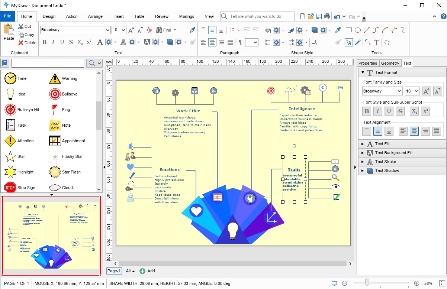Click the Paste icon in Clipboard group
Image resolution: width=447 pixels, height=289 pixels.
tap(9, 29)
